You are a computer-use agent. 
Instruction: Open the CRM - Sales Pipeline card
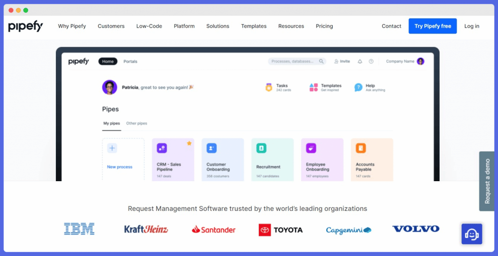coord(173,159)
